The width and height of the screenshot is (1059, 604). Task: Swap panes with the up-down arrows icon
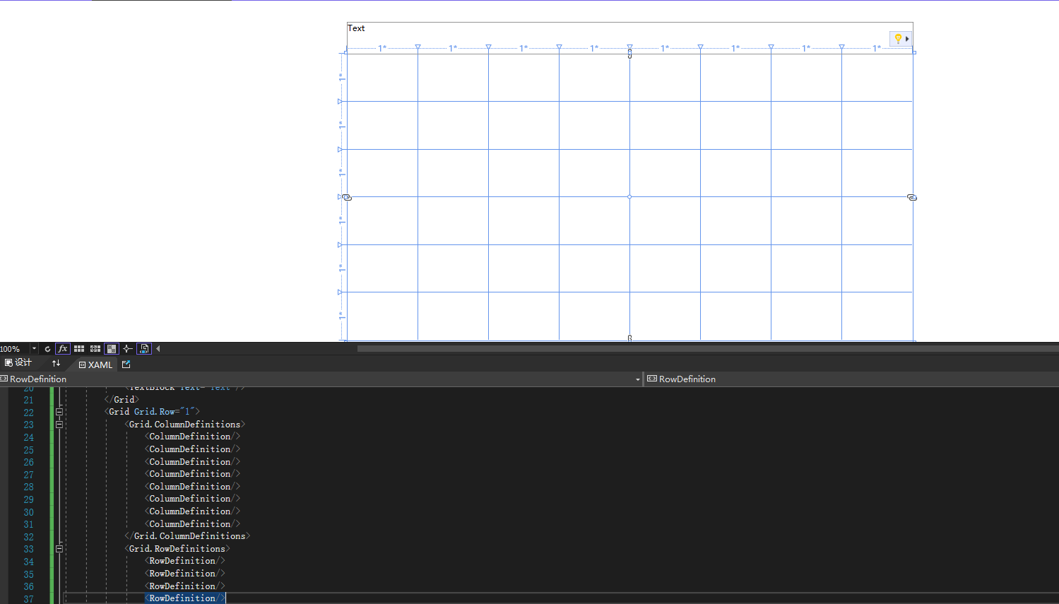pos(56,364)
